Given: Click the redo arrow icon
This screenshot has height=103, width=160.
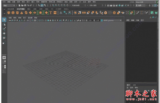Looking at the screenshot, I should (x=31, y=5).
